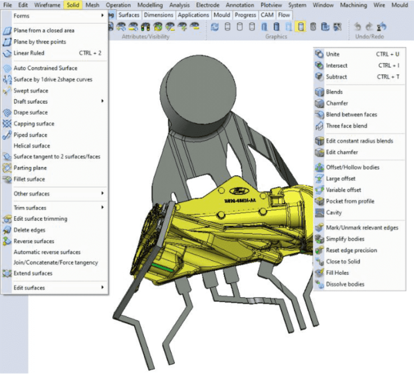Image resolution: width=414 pixels, height=374 pixels.
Task: Select Blend between faces
Action: [360, 115]
